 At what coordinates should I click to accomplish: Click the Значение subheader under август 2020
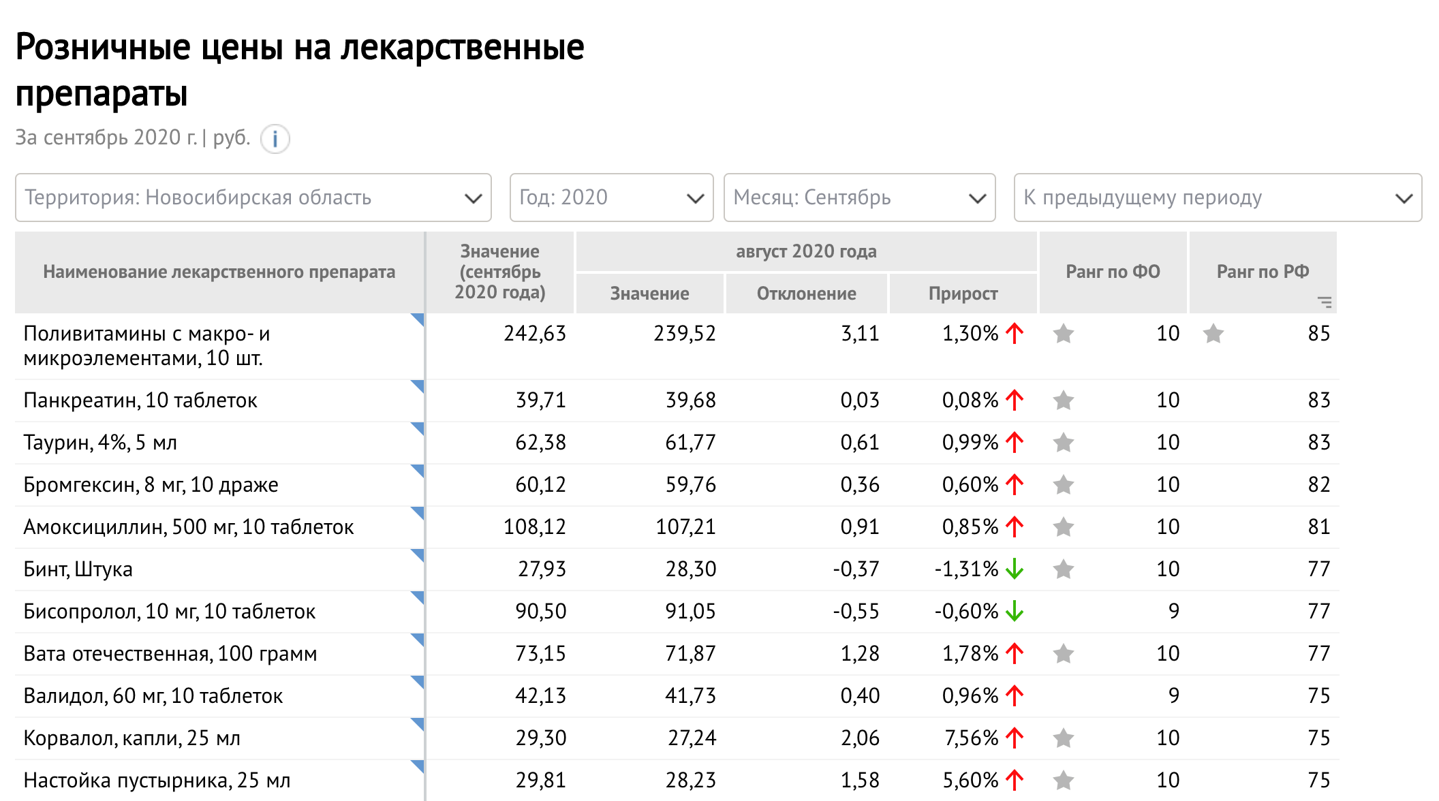point(649,294)
